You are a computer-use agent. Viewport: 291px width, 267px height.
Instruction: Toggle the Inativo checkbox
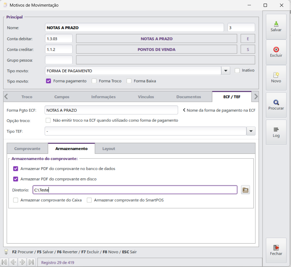[237, 70]
